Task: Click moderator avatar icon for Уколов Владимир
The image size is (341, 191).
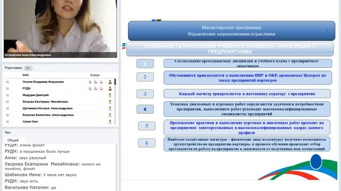Action: 110,82
